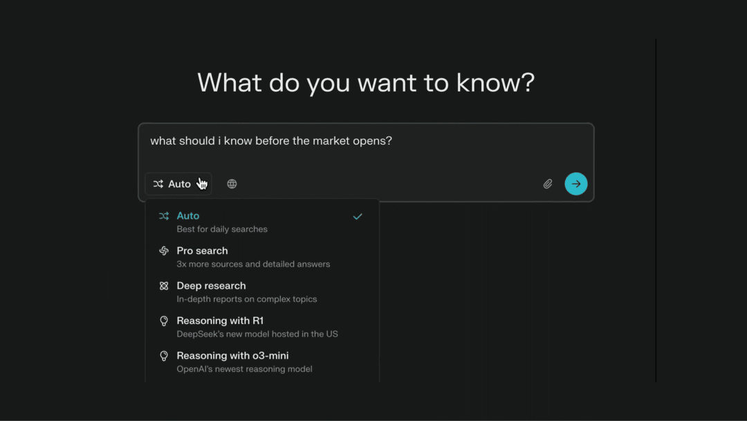
Task: Choose the Auto mode option in the list
Action: [x=262, y=222]
